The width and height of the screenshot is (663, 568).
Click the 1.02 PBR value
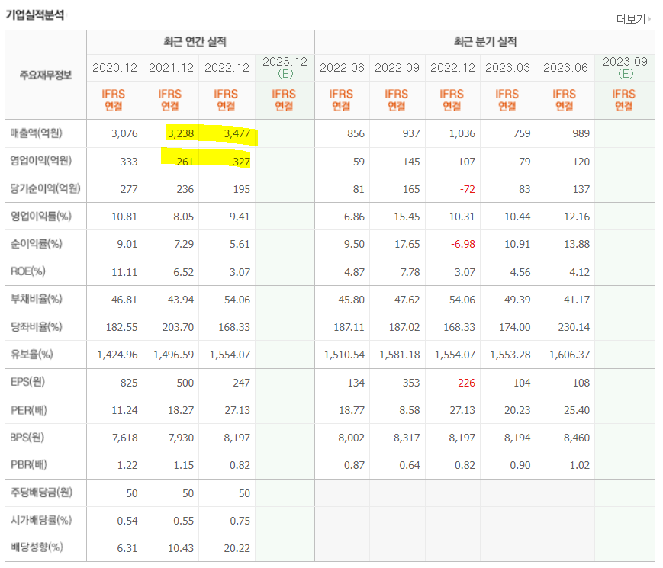(580, 465)
